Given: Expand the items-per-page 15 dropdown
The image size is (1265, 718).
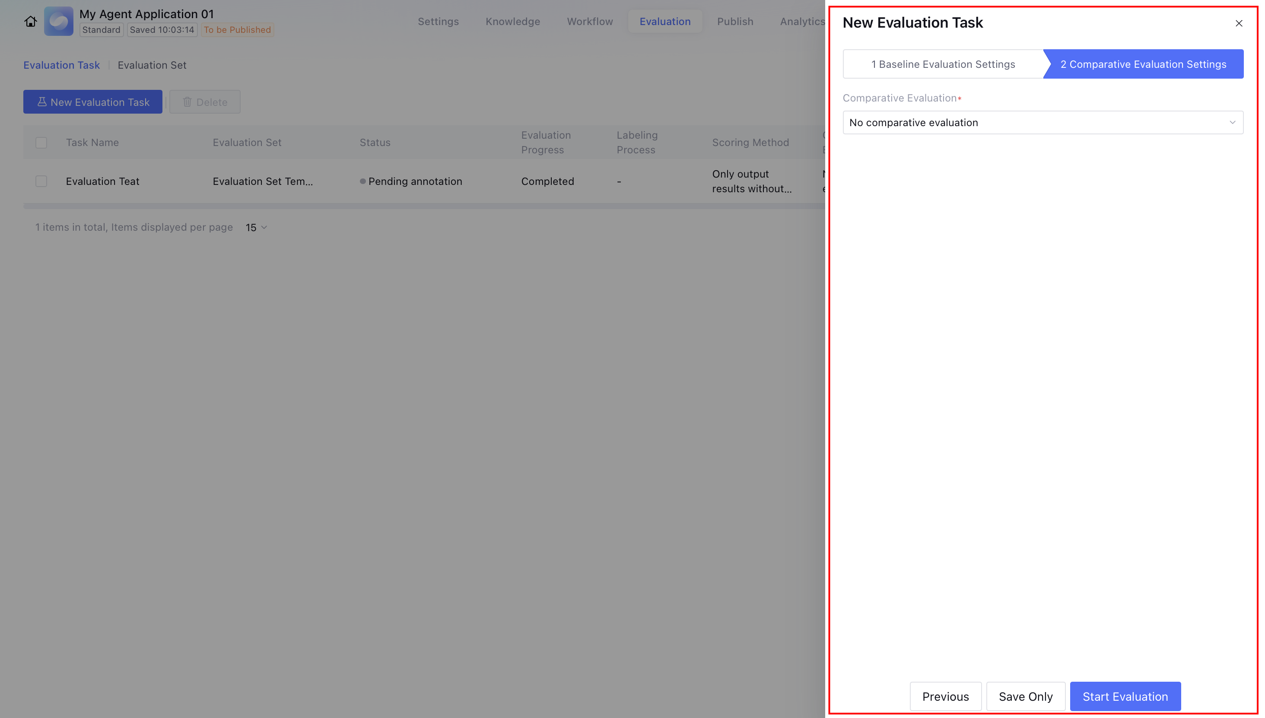Looking at the screenshot, I should coord(257,227).
